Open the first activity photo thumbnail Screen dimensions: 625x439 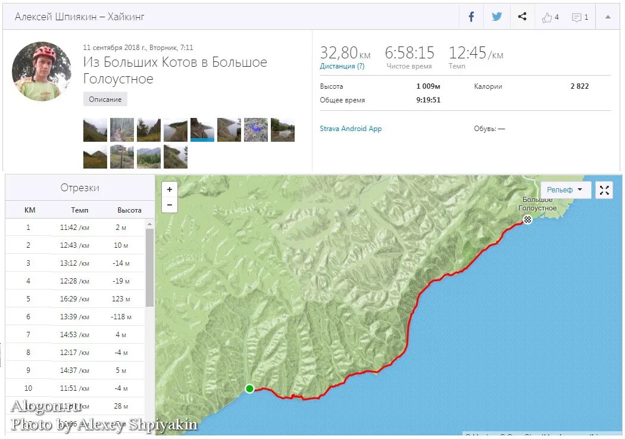click(x=95, y=130)
